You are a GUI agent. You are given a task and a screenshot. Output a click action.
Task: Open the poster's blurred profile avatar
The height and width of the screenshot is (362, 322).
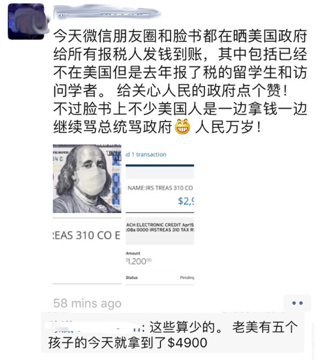tap(26, 21)
